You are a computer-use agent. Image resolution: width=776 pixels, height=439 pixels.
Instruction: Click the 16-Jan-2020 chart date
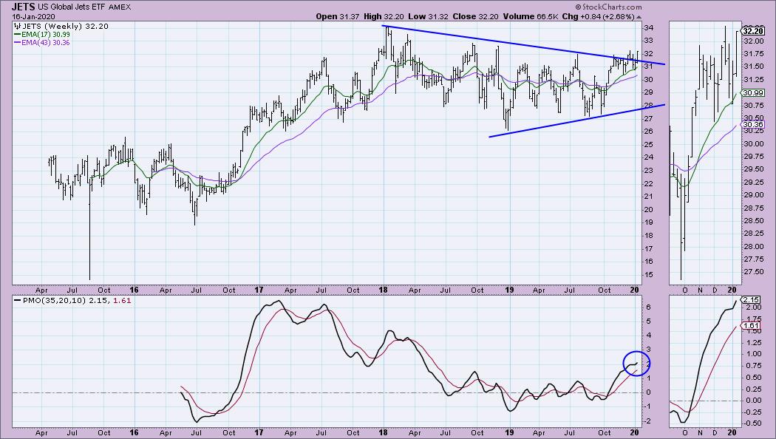coord(34,16)
